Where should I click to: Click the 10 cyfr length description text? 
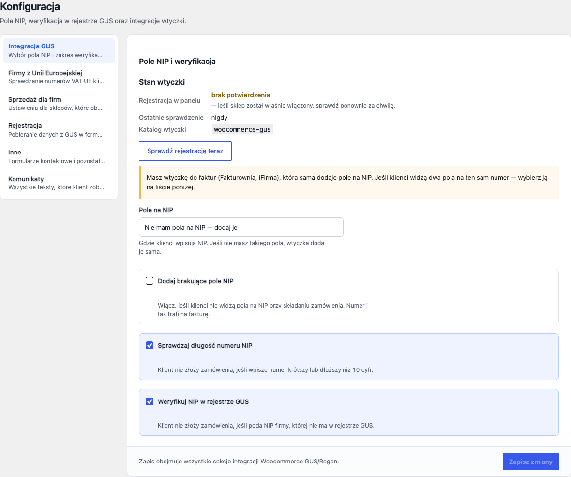tap(265, 369)
